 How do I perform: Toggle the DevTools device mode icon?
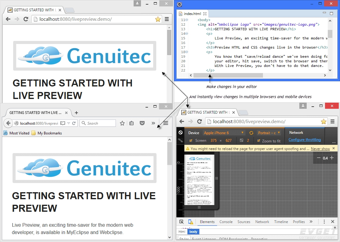coord(190,222)
